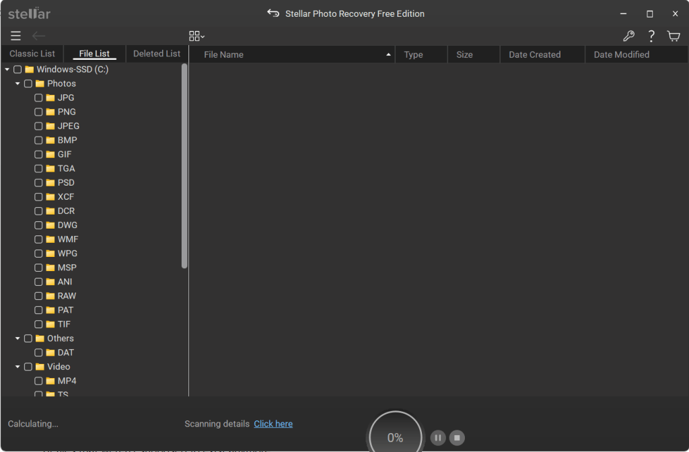The image size is (689, 452).
Task: Check the Others folder checkbox
Action: 28,338
